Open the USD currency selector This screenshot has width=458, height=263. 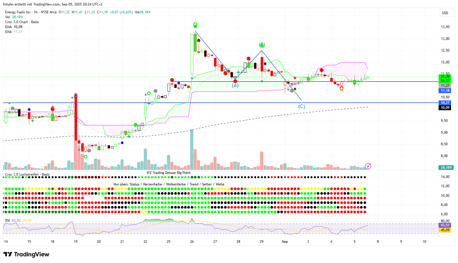445,13
